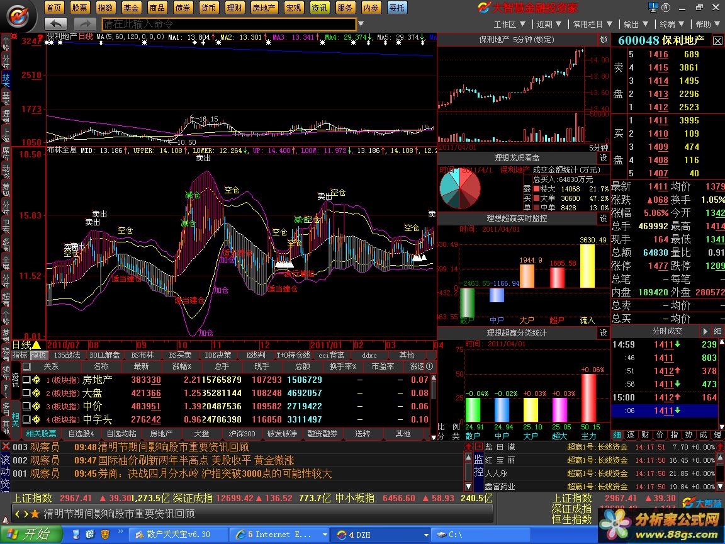Image resolution: width=725 pixels, height=544 pixels.
Task: Toggle the 模板 template mode button
Action: [x=38, y=355]
